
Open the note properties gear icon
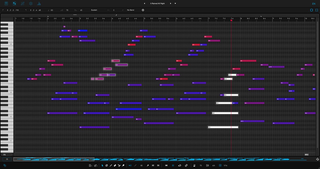[143, 10]
